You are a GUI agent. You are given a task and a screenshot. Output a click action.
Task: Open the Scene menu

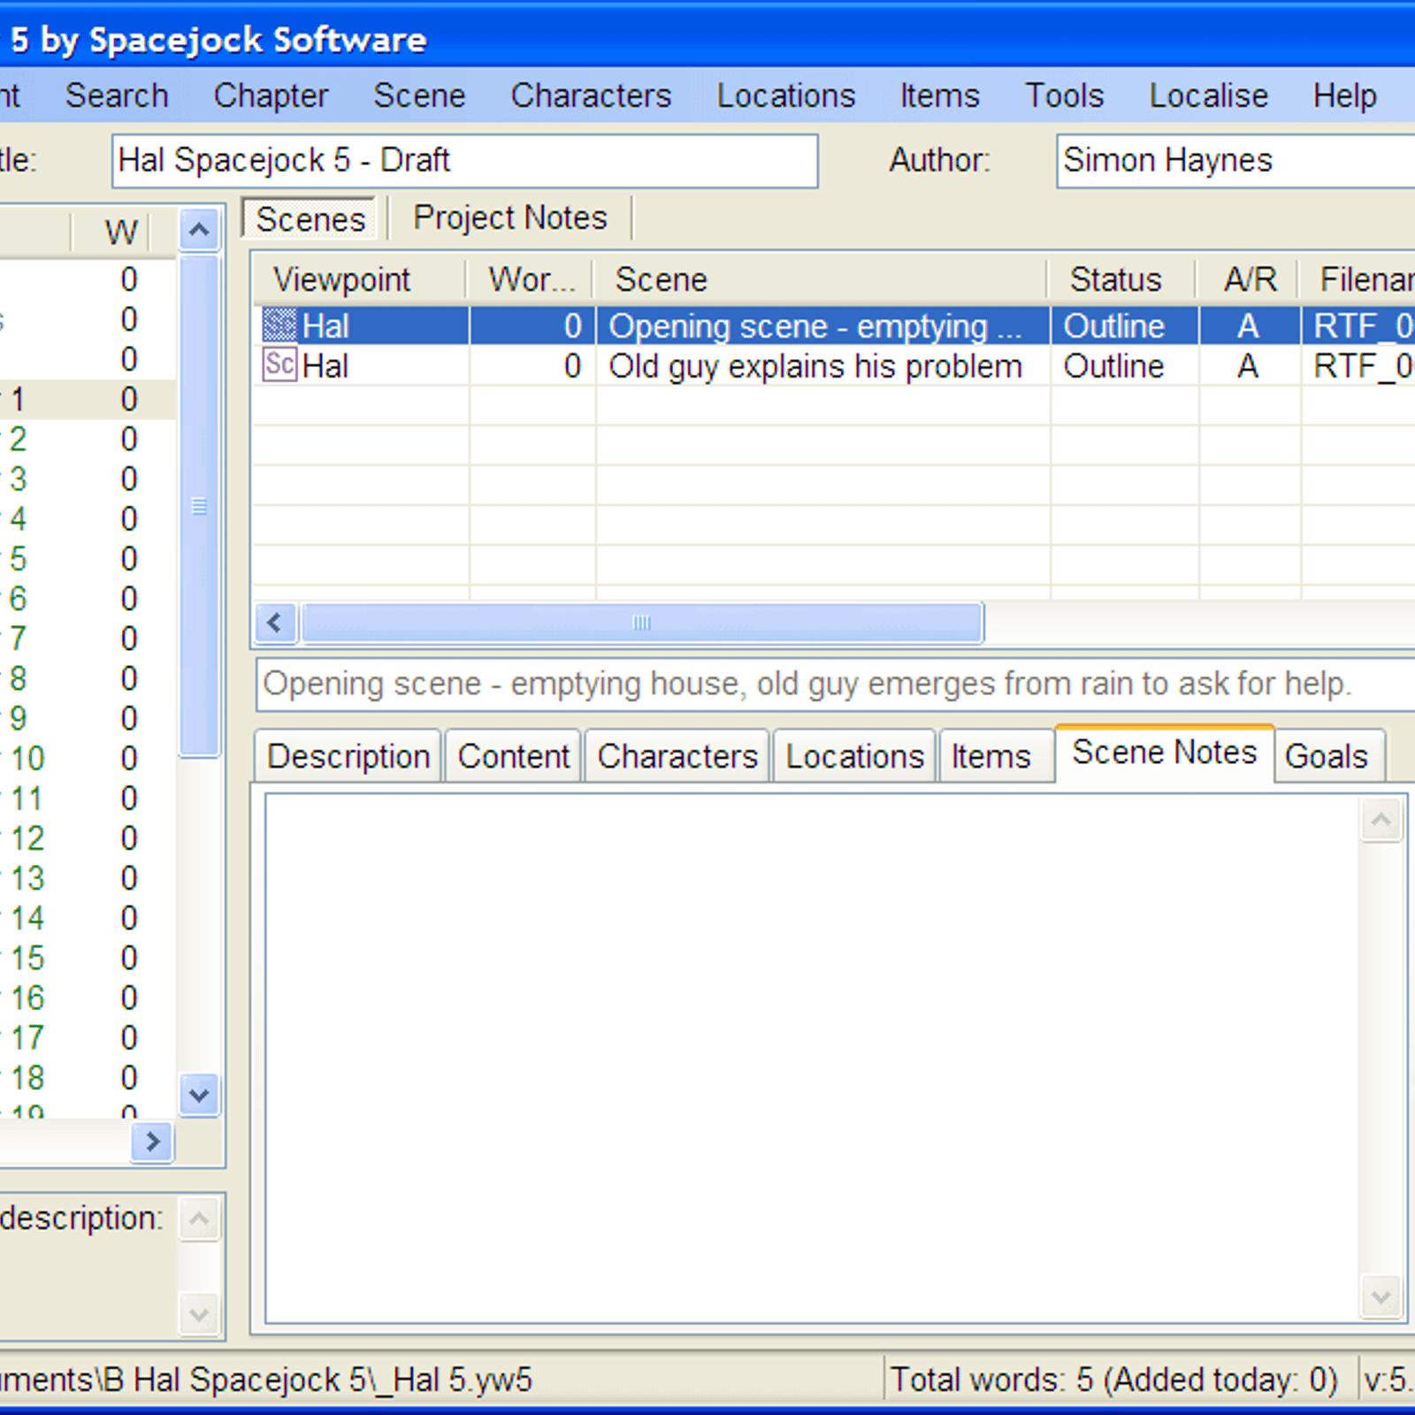pos(419,96)
